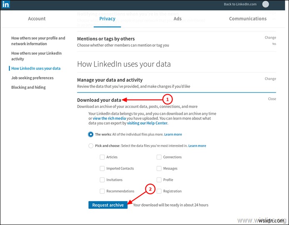Open the Communications tab
Image resolution: width=289 pixels, height=225 pixels.
coord(248,19)
